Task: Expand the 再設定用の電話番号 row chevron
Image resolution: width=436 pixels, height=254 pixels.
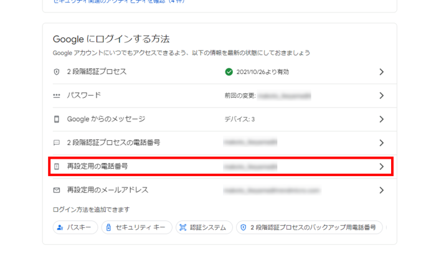Action: point(381,166)
